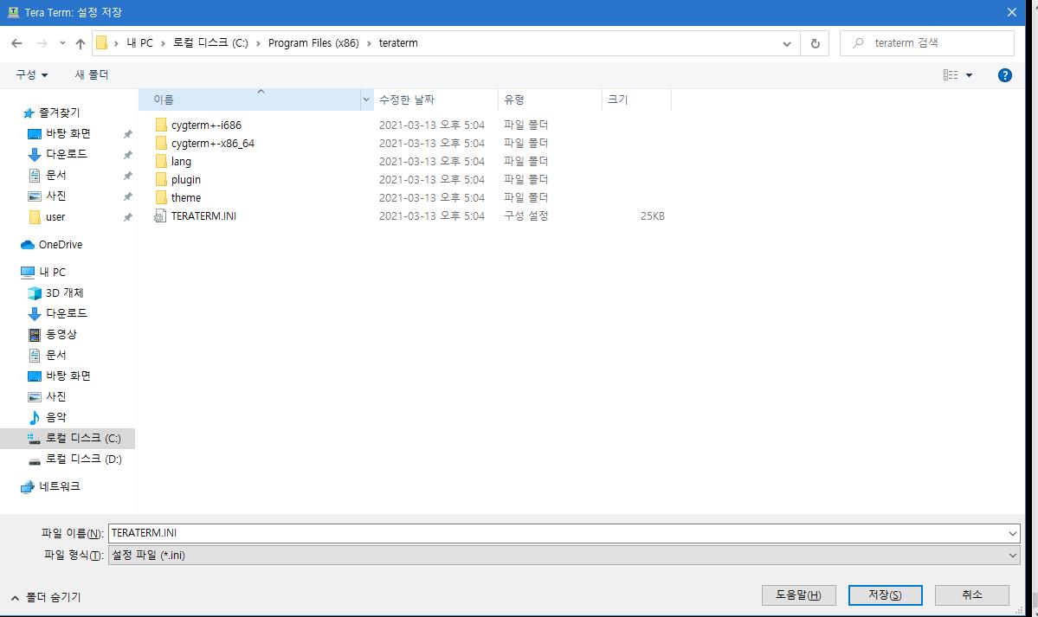Viewport: 1038px width, 617px height.
Task: Click the 도움말(H) button
Action: (x=798, y=595)
